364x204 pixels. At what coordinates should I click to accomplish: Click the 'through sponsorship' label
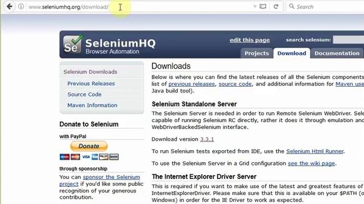[x=83, y=169]
